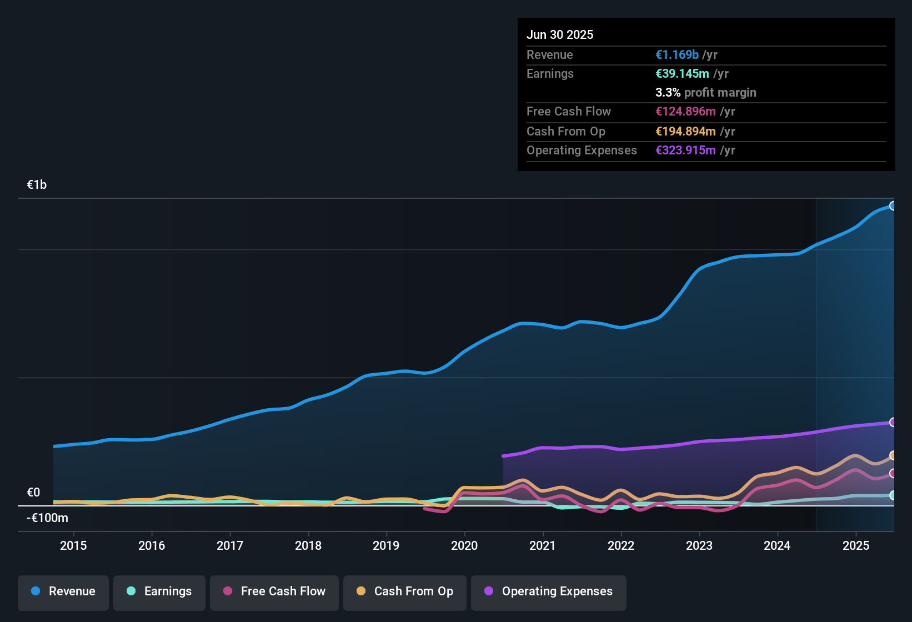The height and width of the screenshot is (622, 912).
Task: Click the pink Free Cash Flow endpoint marker
Action: point(893,473)
